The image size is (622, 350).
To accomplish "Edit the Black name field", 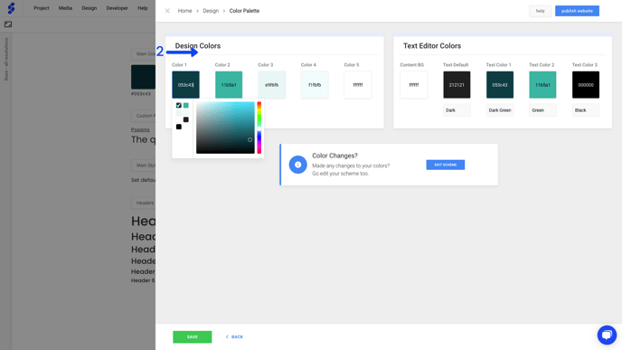I will point(586,110).
